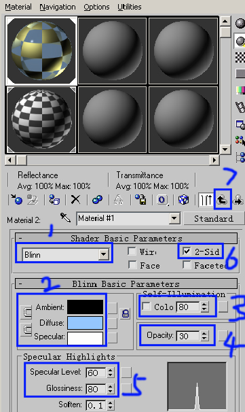Open the Navigation menu
The height and width of the screenshot is (412, 245).
pyautogui.click(x=58, y=7)
